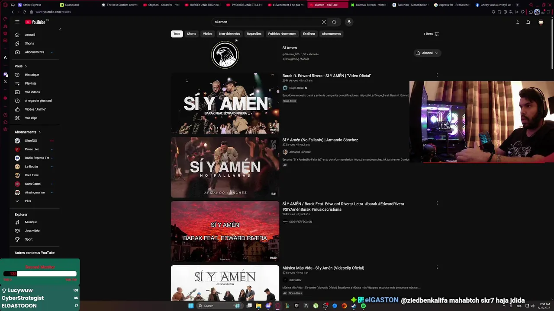Reload the page with the refresh icon

24,12
